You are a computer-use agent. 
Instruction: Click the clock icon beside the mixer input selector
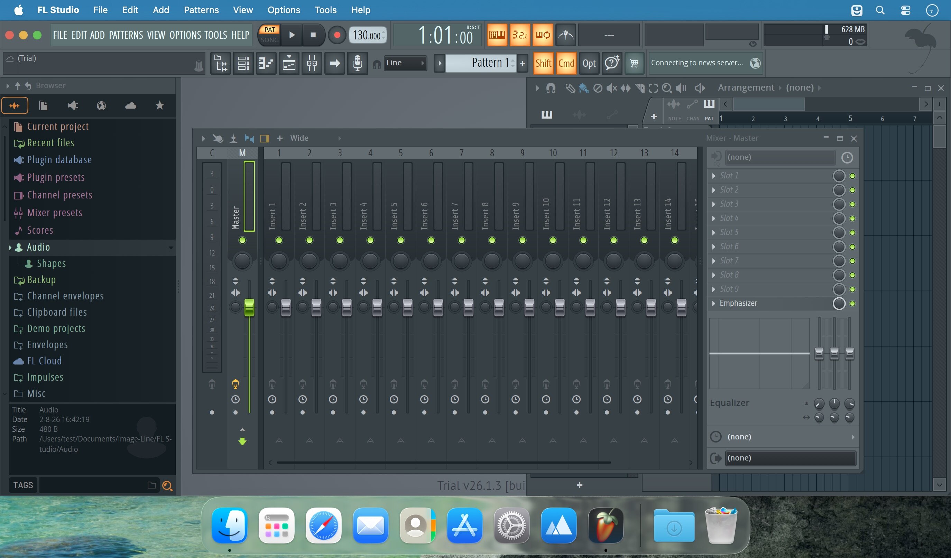(847, 157)
